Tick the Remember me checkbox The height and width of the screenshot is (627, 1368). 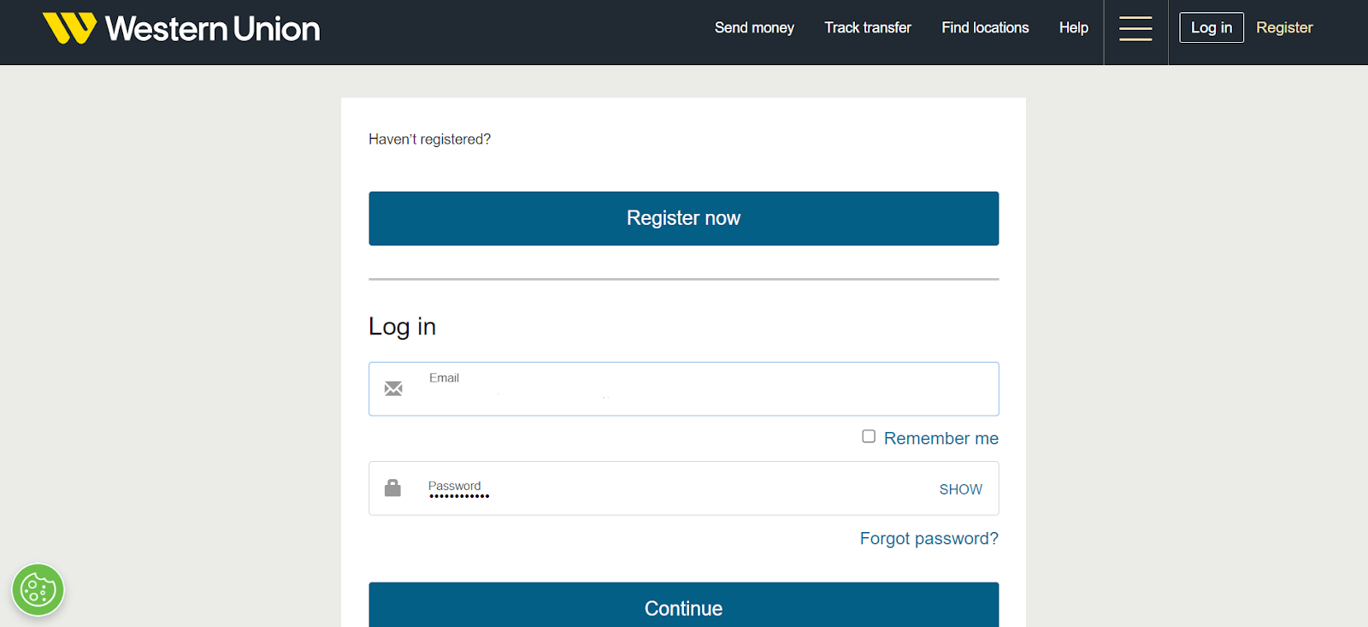pos(869,436)
